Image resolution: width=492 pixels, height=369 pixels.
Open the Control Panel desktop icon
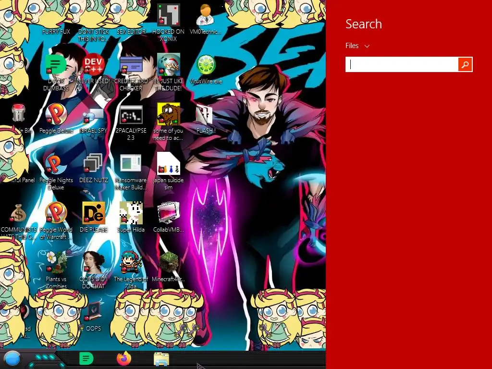24,180
